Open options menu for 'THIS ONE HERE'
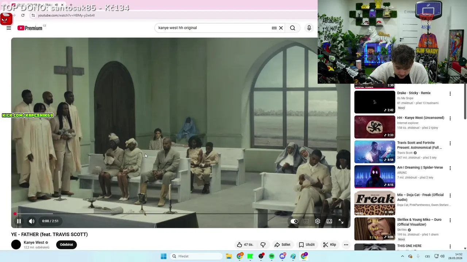 [450, 246]
